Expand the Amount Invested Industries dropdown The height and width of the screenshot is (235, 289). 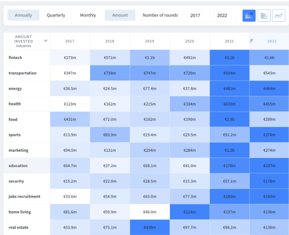pyautogui.click(x=45, y=41)
